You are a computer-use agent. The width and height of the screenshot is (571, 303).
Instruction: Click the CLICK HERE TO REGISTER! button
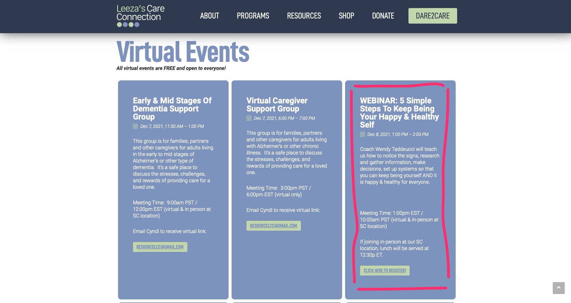385,270
